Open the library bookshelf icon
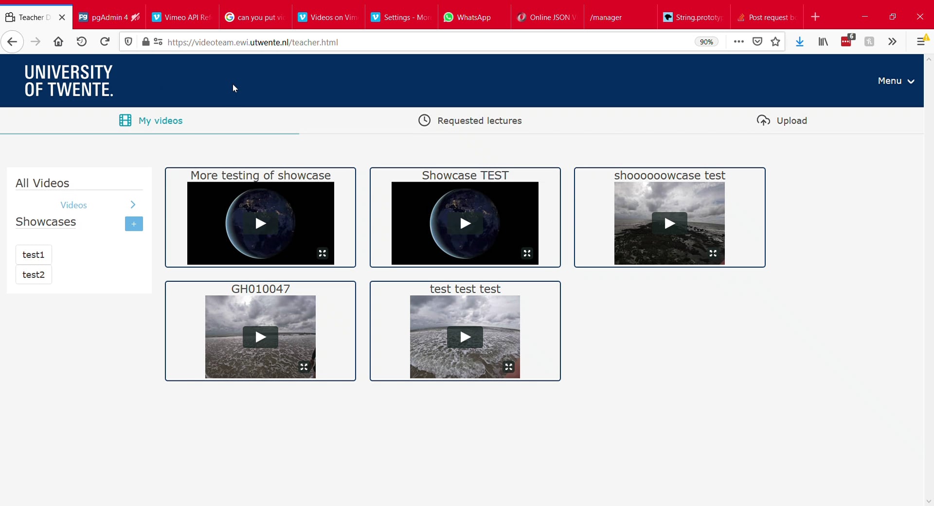This screenshot has height=506, width=934. tap(823, 42)
